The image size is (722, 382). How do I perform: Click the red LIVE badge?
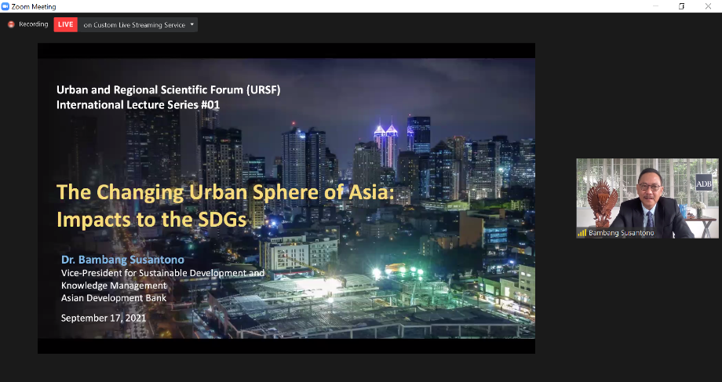click(x=65, y=24)
